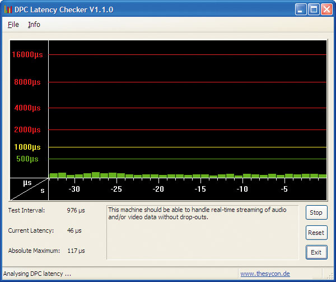
Task: Maximize the DPC Latency Checker window
Action: [314, 10]
